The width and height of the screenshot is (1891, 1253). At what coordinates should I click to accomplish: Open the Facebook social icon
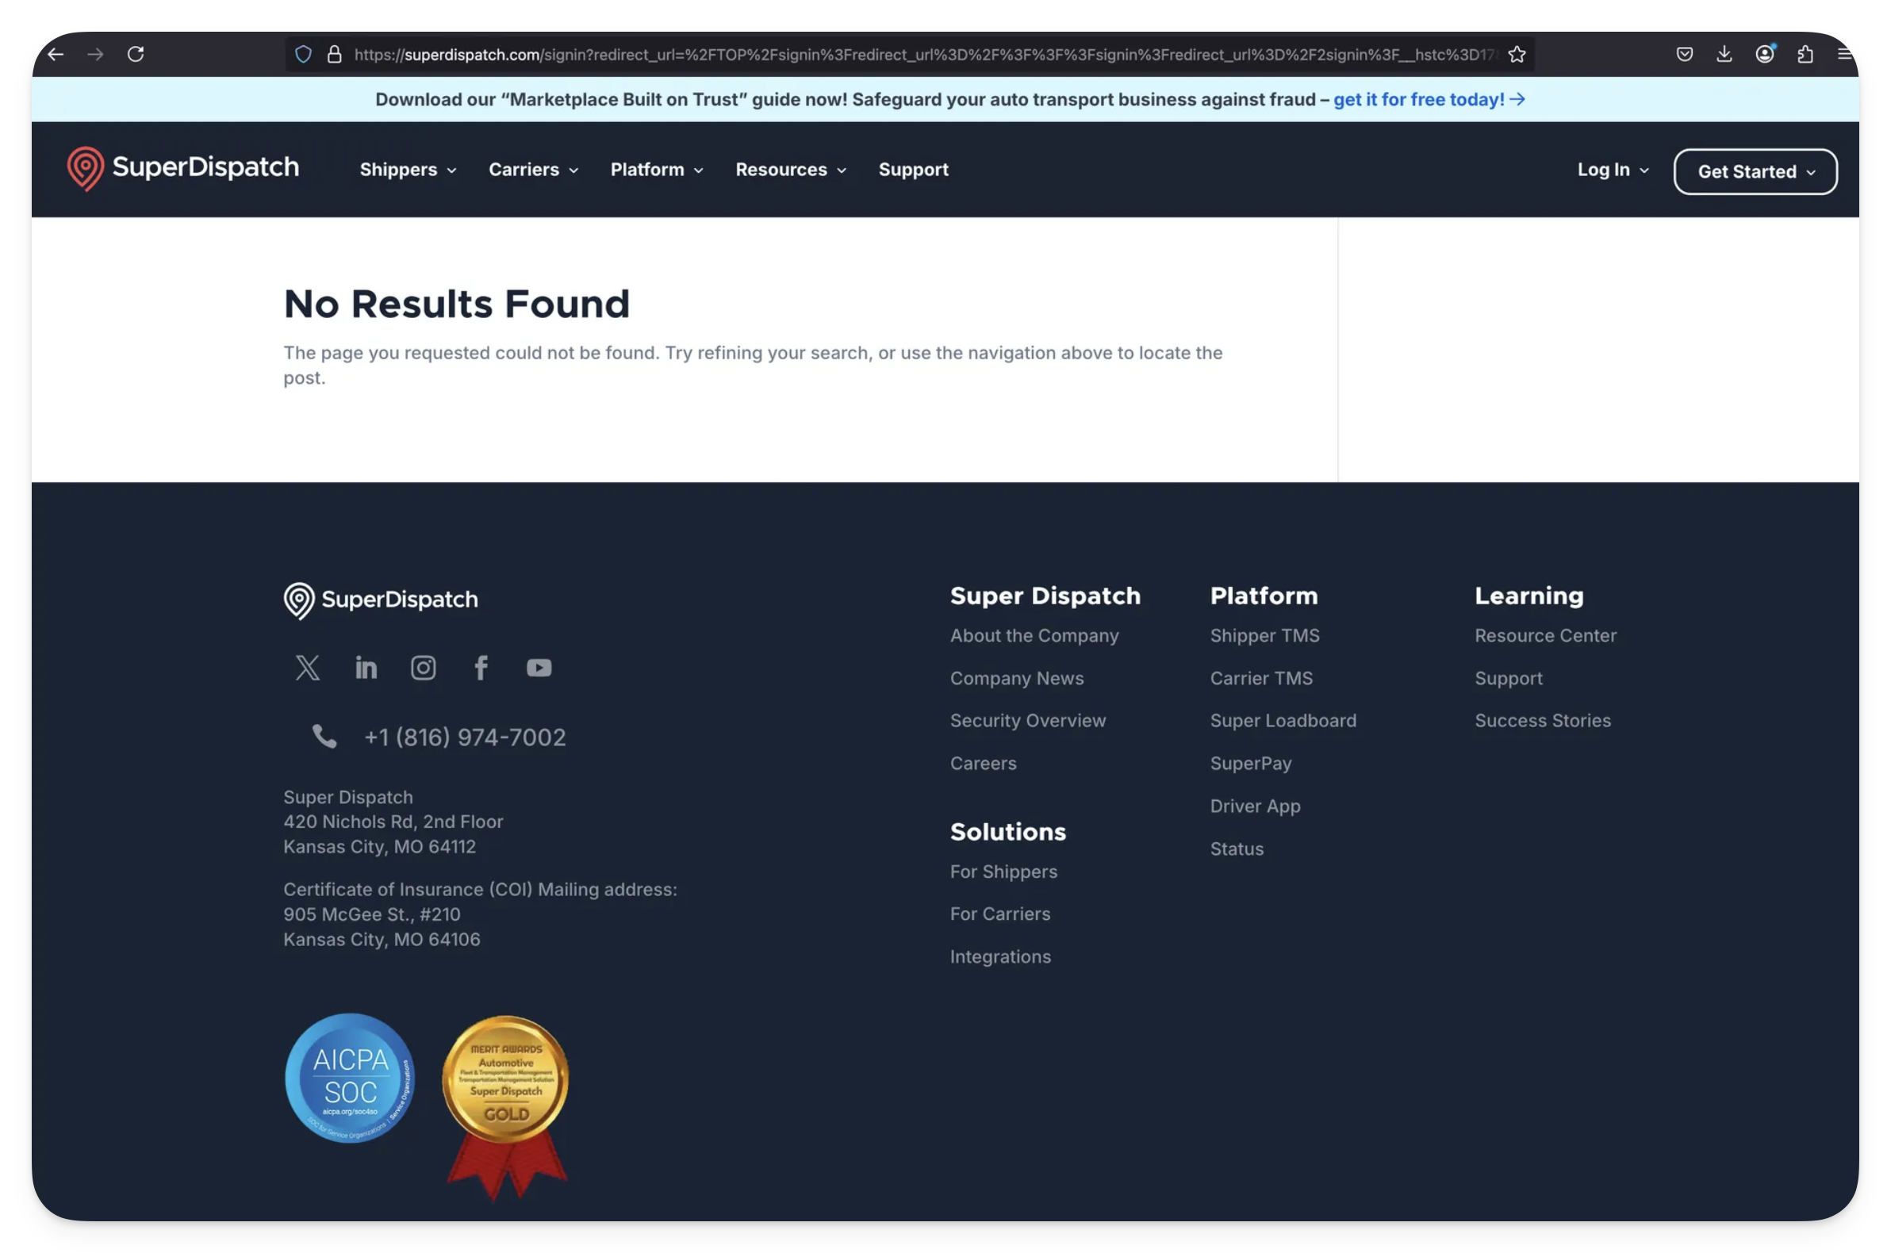(x=481, y=667)
